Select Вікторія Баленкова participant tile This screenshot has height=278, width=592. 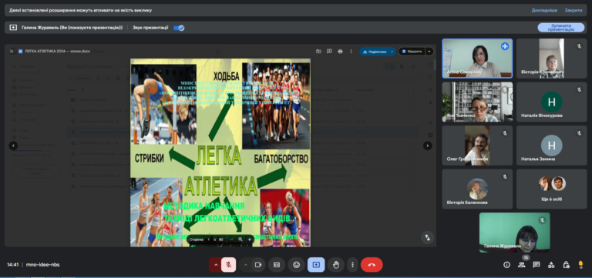(477, 189)
